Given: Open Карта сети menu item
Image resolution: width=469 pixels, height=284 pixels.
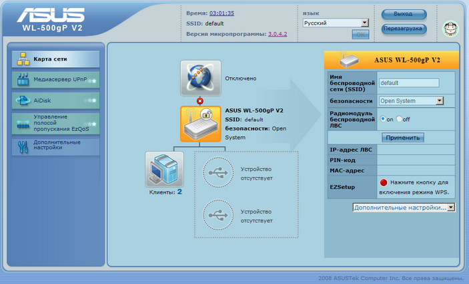Looking at the screenshot, I should click(55, 59).
